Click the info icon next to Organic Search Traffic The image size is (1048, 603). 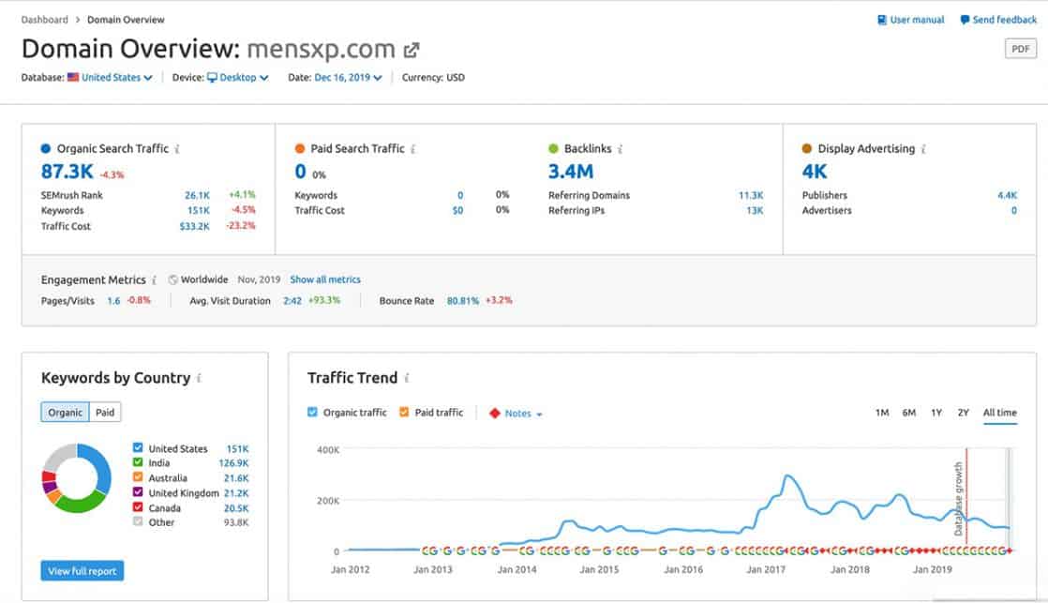pyautogui.click(x=177, y=149)
